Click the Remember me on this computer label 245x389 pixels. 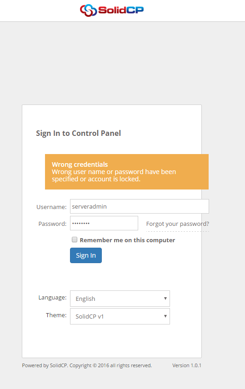127,240
